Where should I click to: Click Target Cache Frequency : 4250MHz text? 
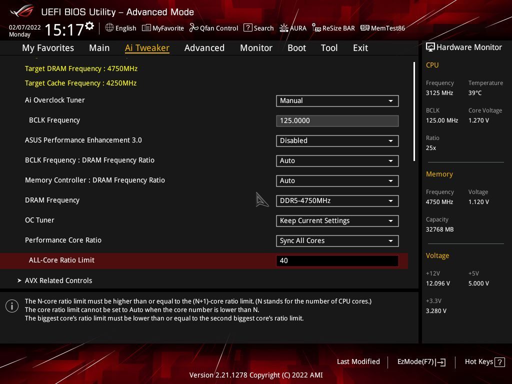click(x=80, y=83)
